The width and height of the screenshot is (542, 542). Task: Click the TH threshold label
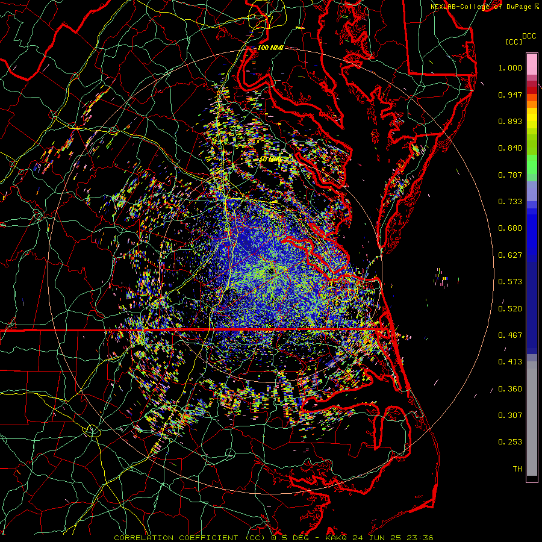[x=517, y=469]
